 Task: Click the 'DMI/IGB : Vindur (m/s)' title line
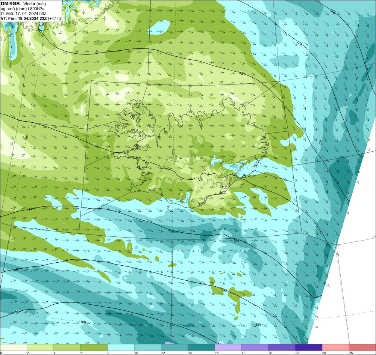pyautogui.click(x=23, y=4)
